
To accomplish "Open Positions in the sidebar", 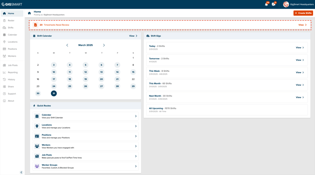I will (12, 49).
